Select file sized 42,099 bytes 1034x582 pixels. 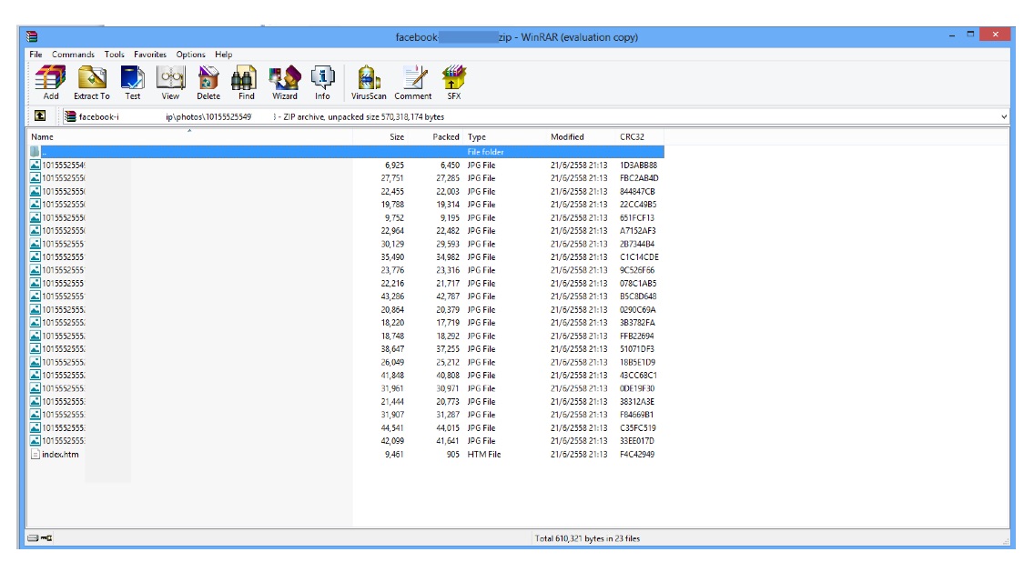(x=346, y=440)
